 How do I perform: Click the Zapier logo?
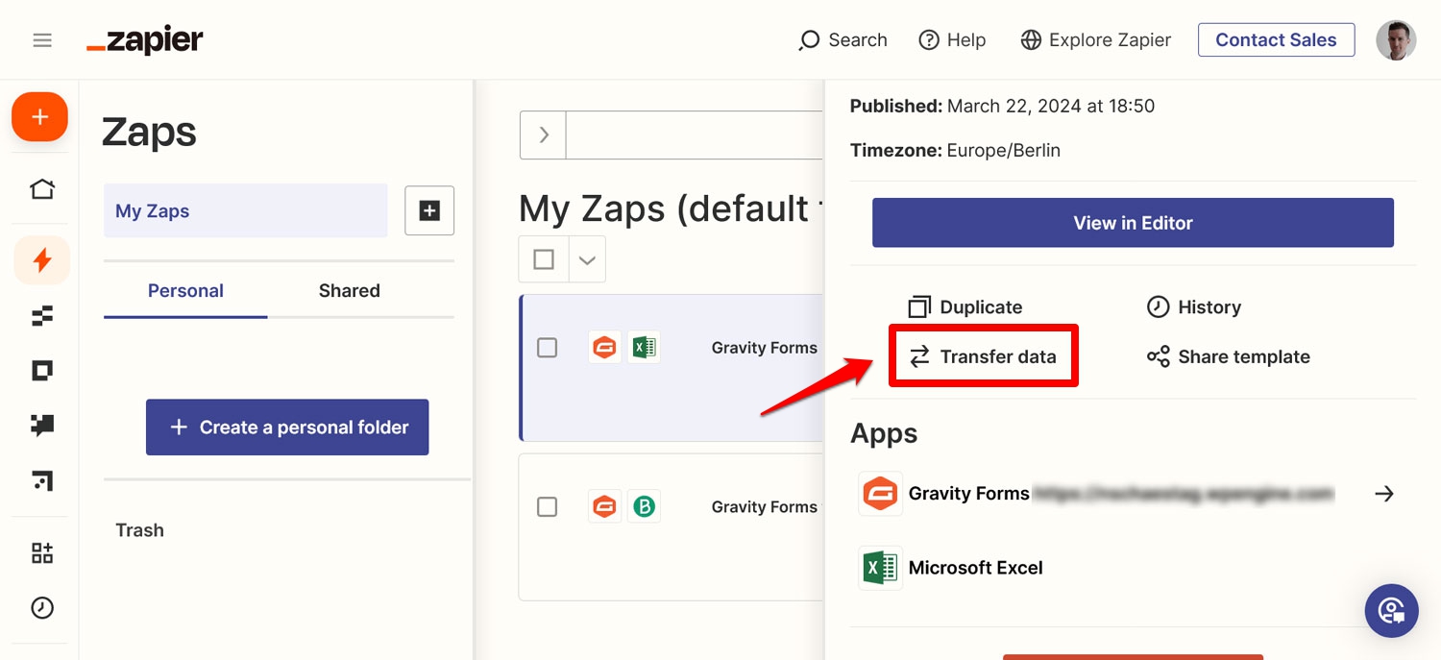[x=145, y=40]
